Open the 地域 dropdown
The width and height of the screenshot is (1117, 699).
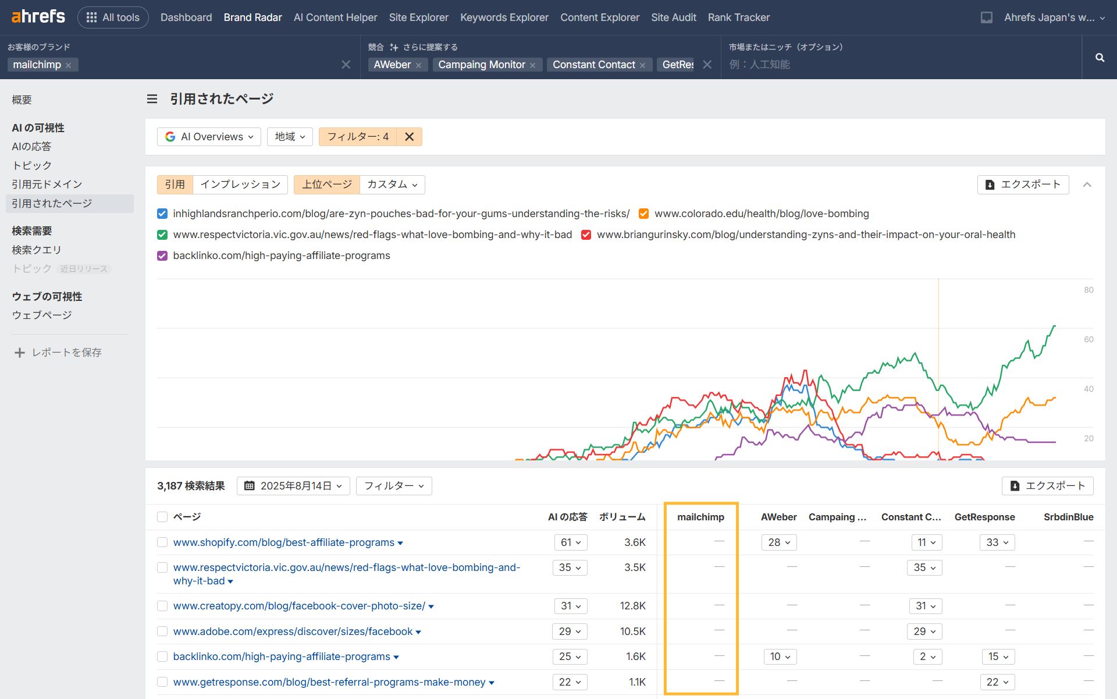pos(289,137)
